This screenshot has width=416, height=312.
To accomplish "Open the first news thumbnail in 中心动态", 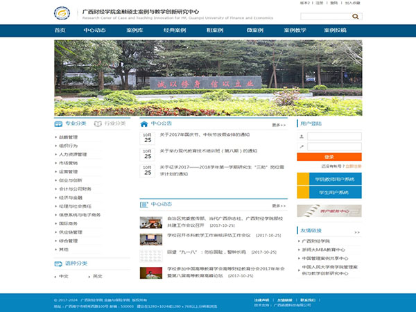I will click(x=150, y=223).
